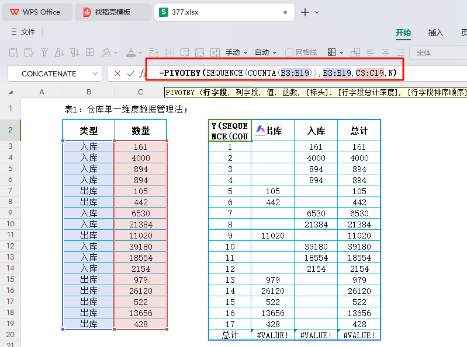Apply font color with the A icon

coord(131,52)
